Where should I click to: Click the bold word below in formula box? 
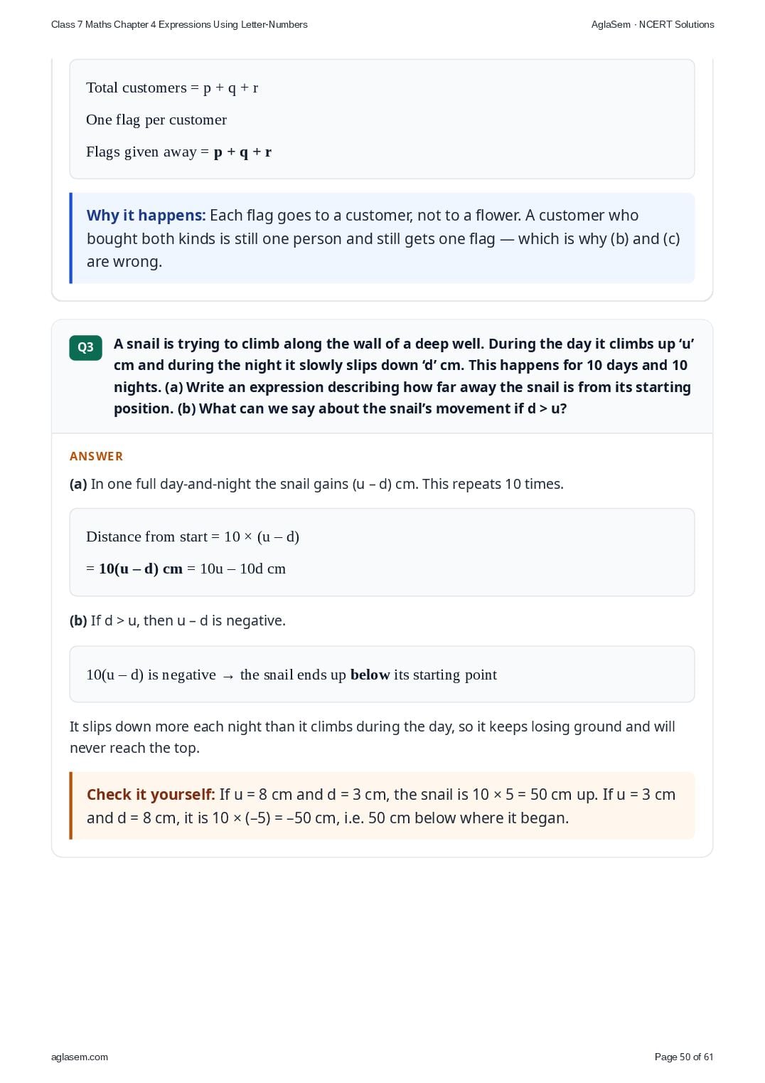click(370, 675)
